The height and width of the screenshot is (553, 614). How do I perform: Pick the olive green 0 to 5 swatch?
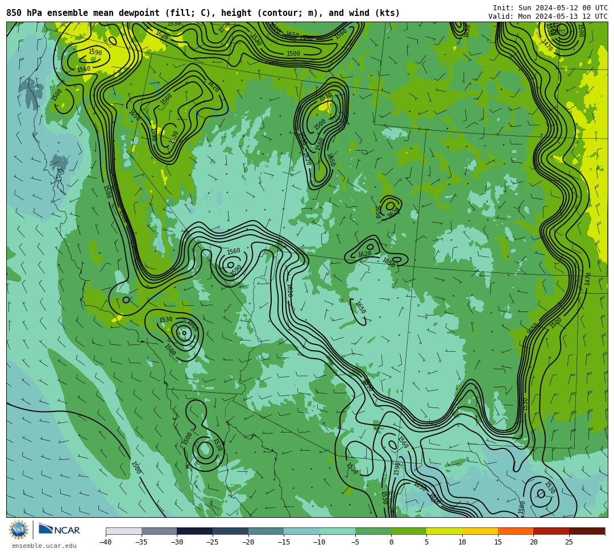[x=409, y=531]
